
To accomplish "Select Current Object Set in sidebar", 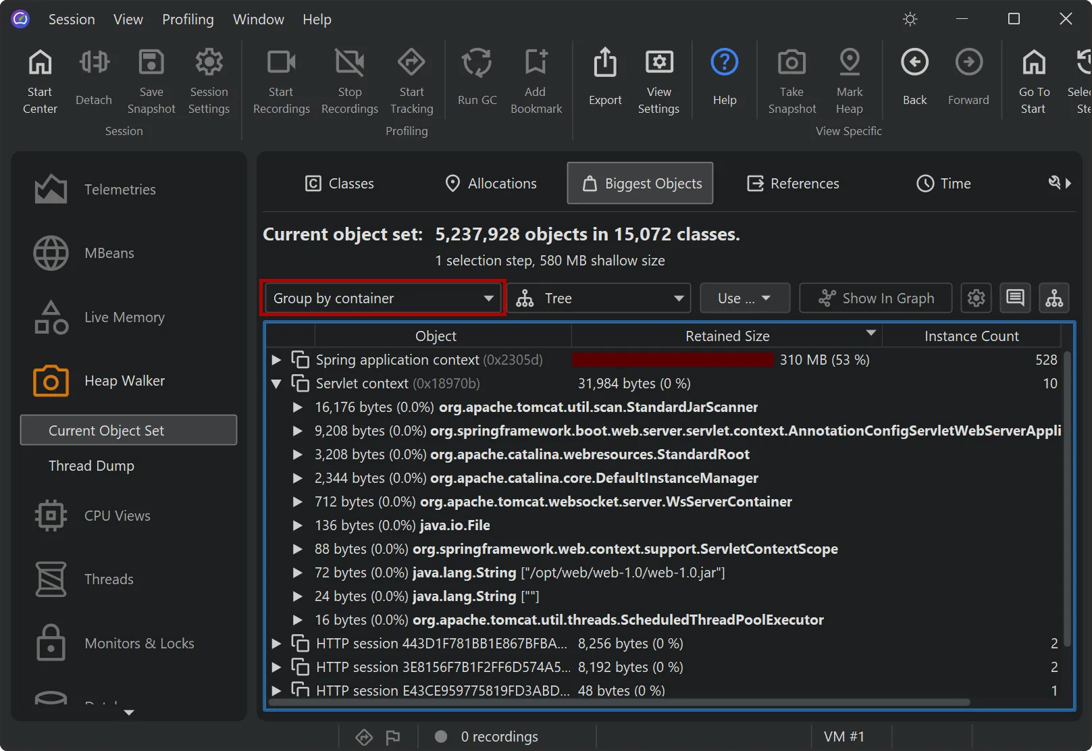I will (x=128, y=430).
